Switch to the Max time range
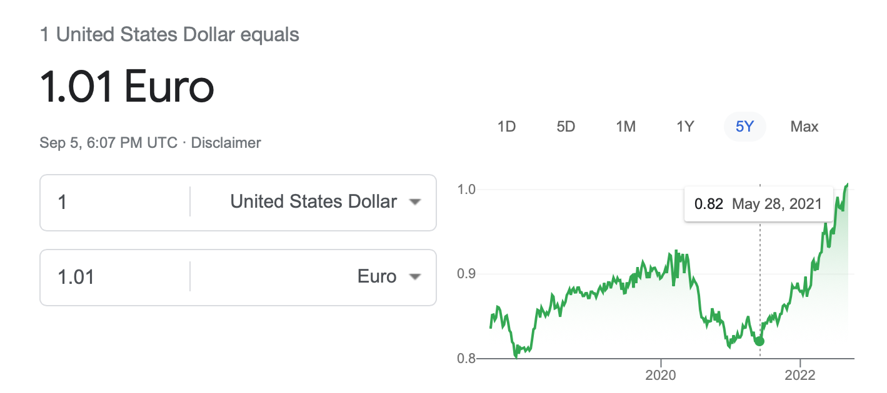The height and width of the screenshot is (393, 887). [x=804, y=127]
